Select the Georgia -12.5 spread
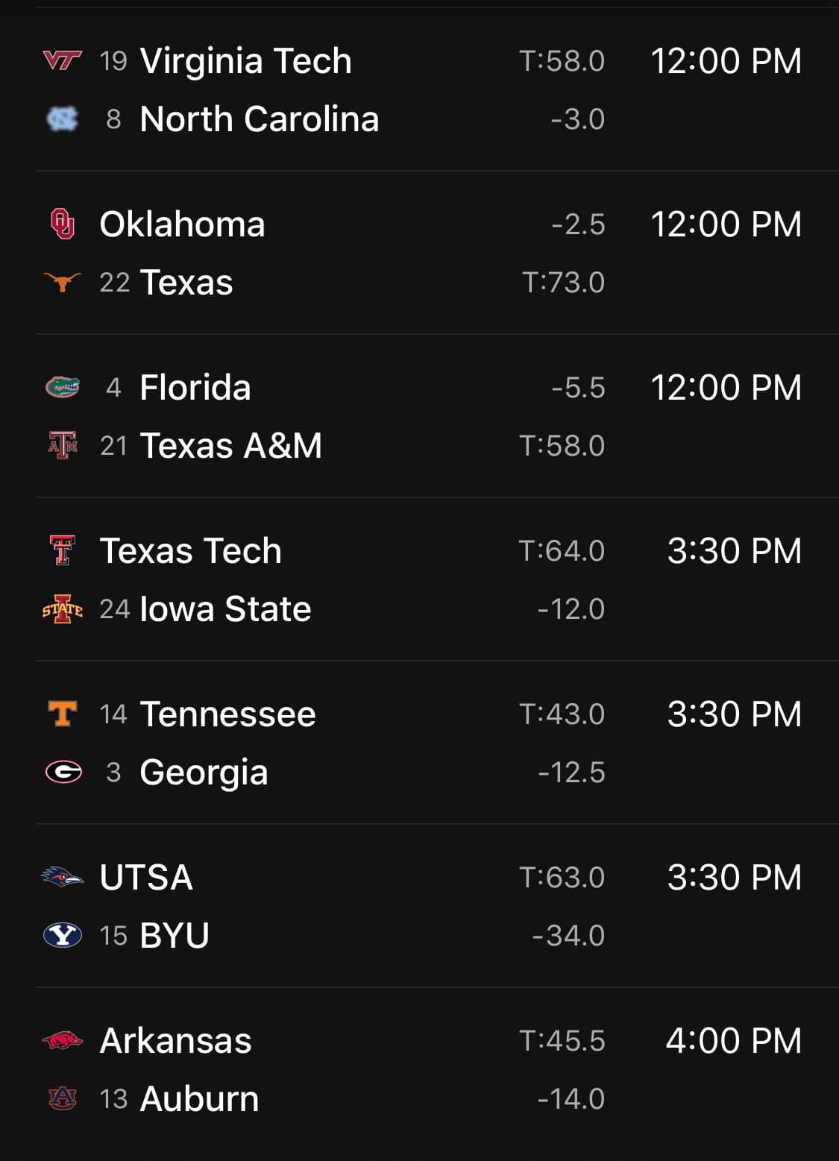This screenshot has height=1161, width=839. coord(571,772)
